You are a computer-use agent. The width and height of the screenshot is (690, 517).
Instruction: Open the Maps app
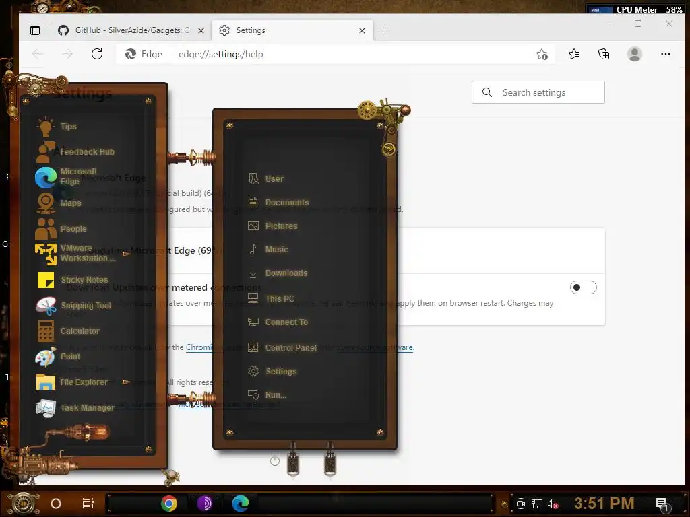(x=59, y=203)
